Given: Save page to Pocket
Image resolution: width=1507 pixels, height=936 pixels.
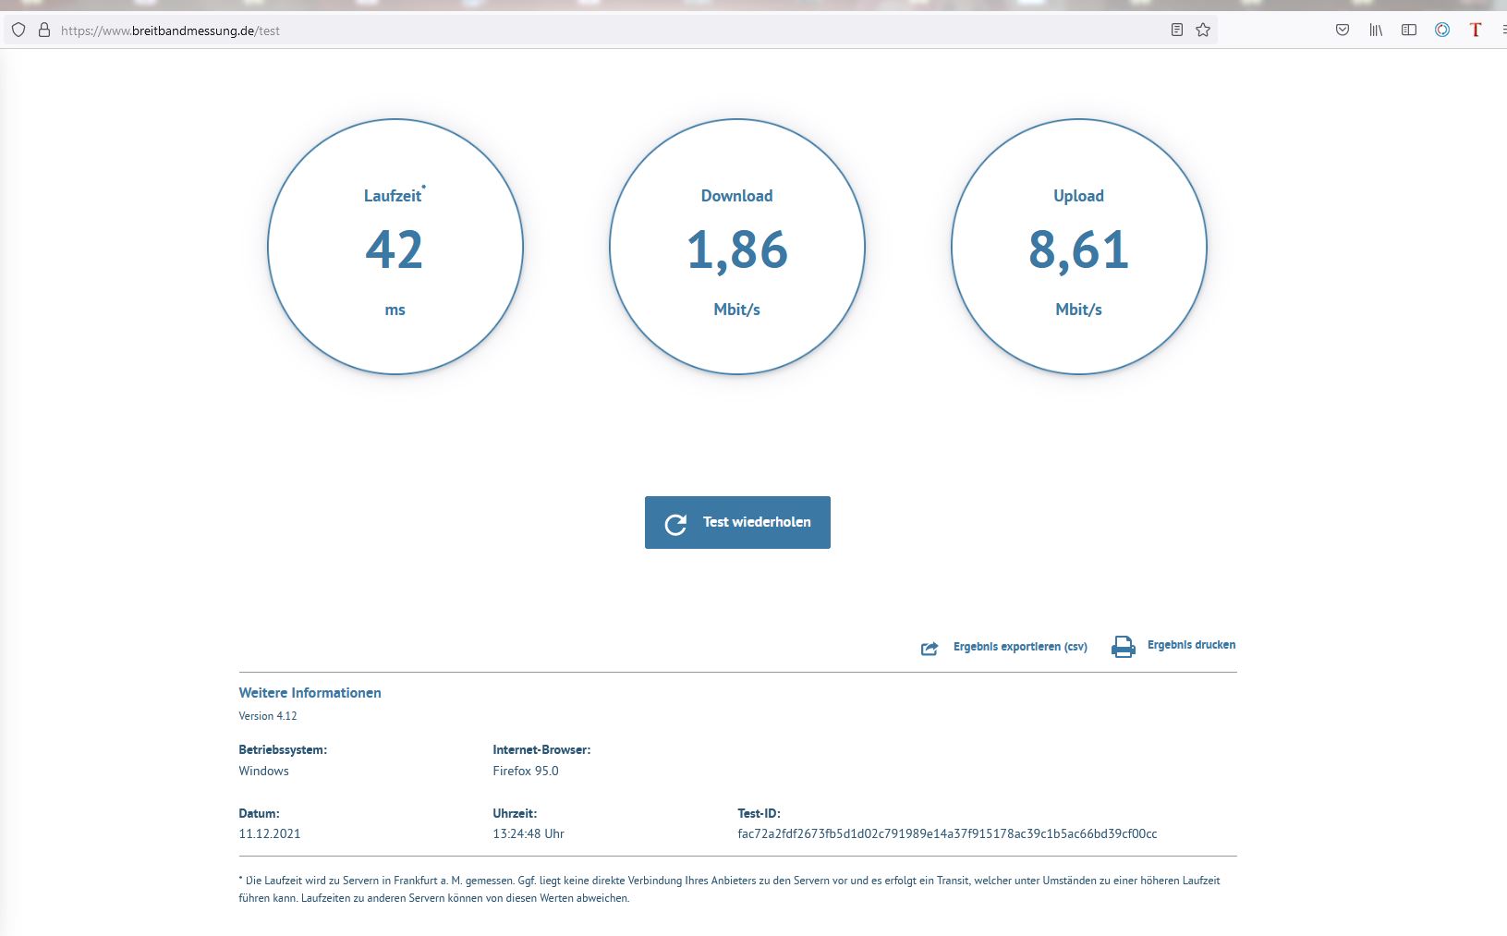Looking at the screenshot, I should [x=1342, y=30].
